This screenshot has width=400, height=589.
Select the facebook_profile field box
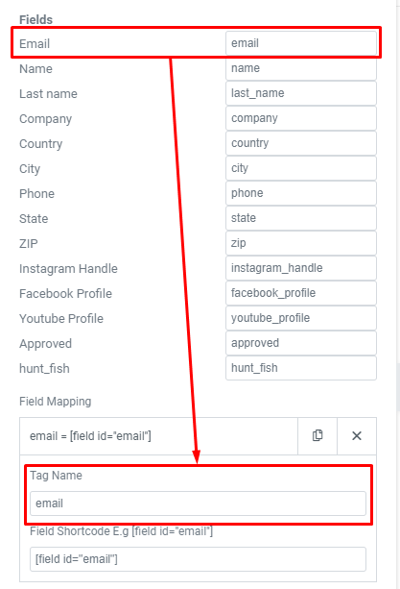[x=301, y=293]
